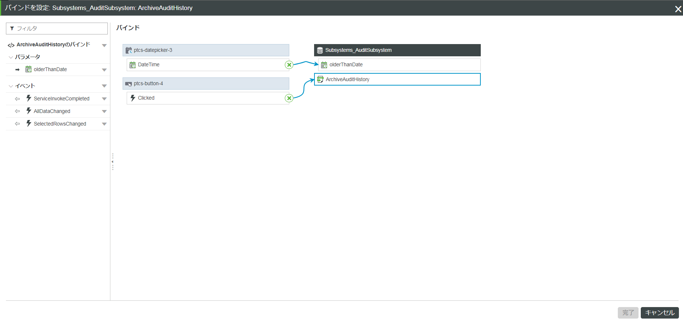Select olderThanDate parameter in sidebar

pyautogui.click(x=58, y=70)
